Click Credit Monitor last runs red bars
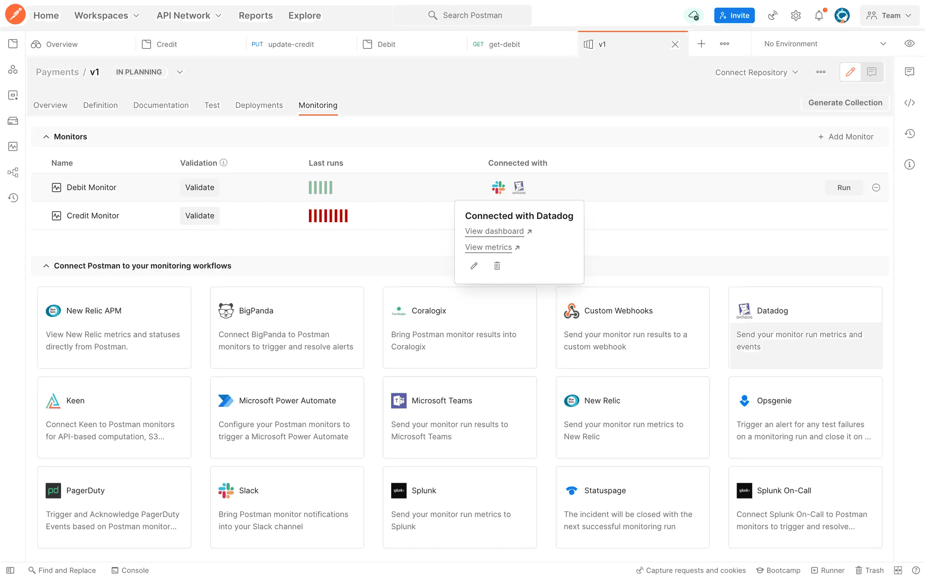The image size is (925, 578). coord(328,216)
